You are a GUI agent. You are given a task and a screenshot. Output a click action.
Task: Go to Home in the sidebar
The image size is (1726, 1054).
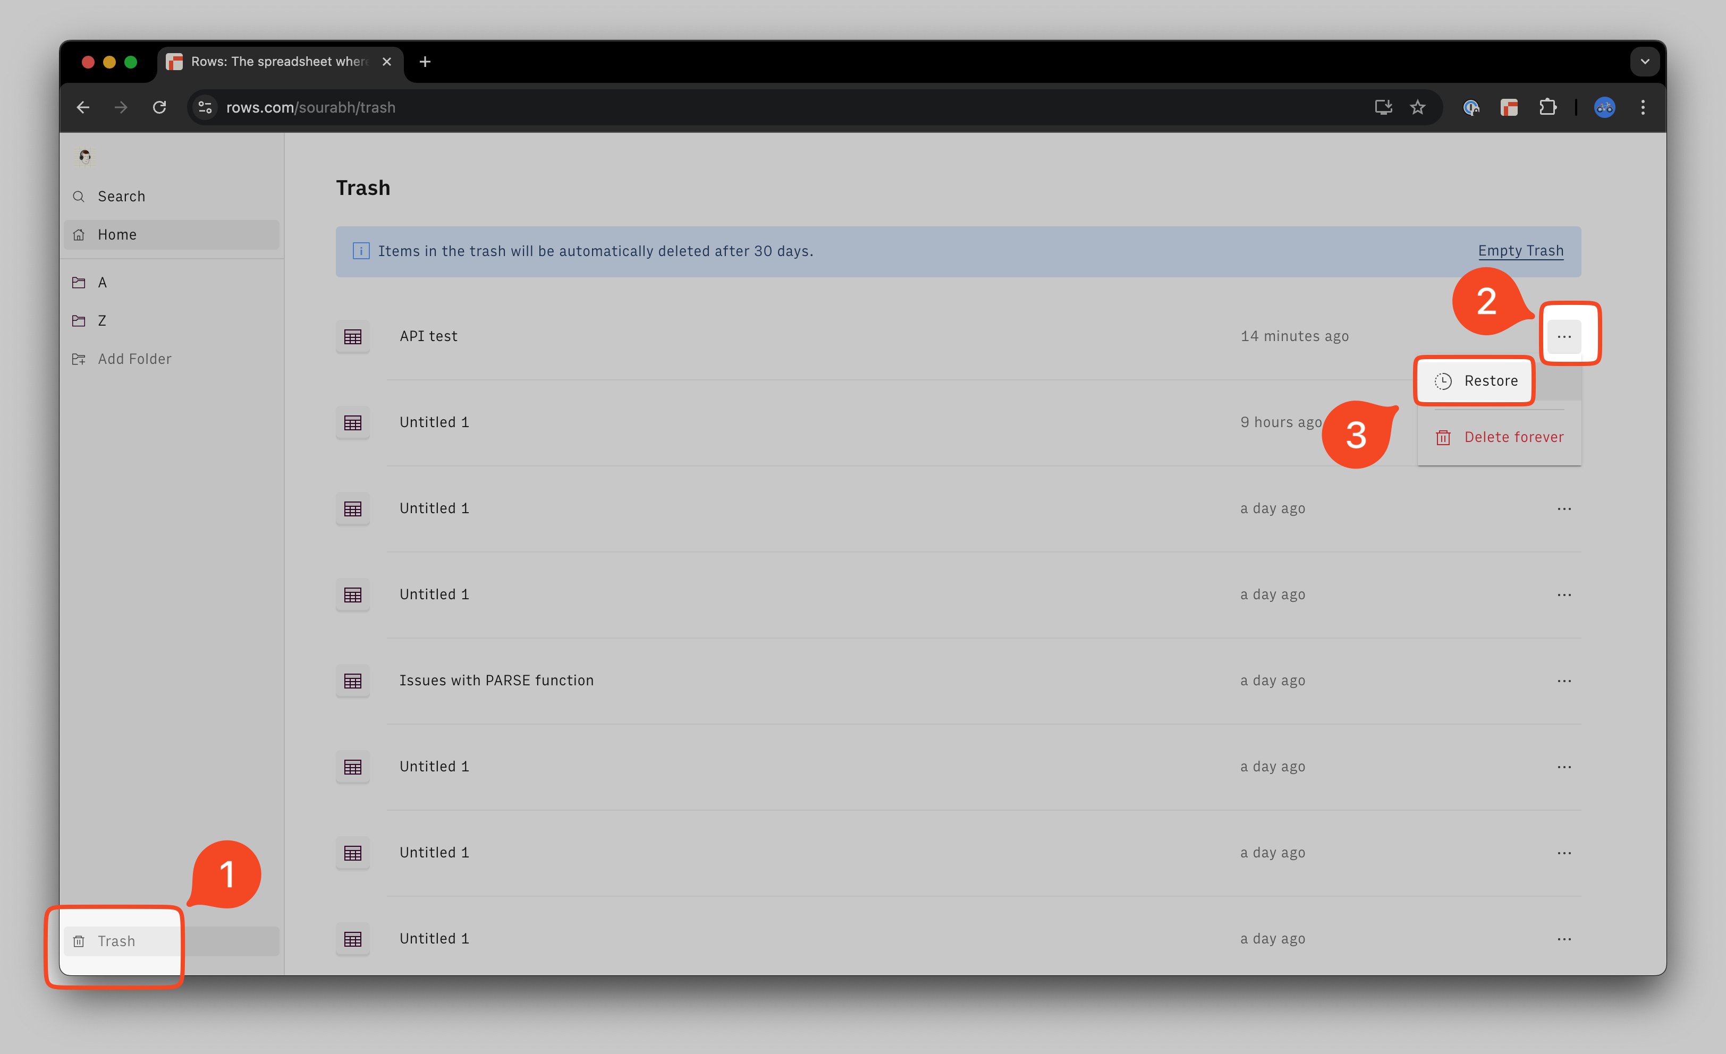click(117, 235)
